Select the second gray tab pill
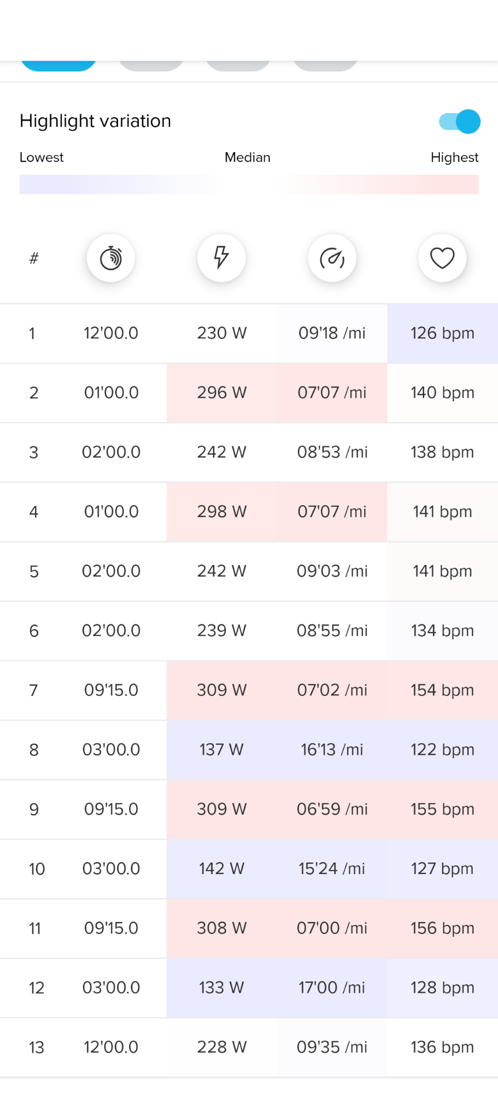This screenshot has width=498, height=1107. (151, 65)
